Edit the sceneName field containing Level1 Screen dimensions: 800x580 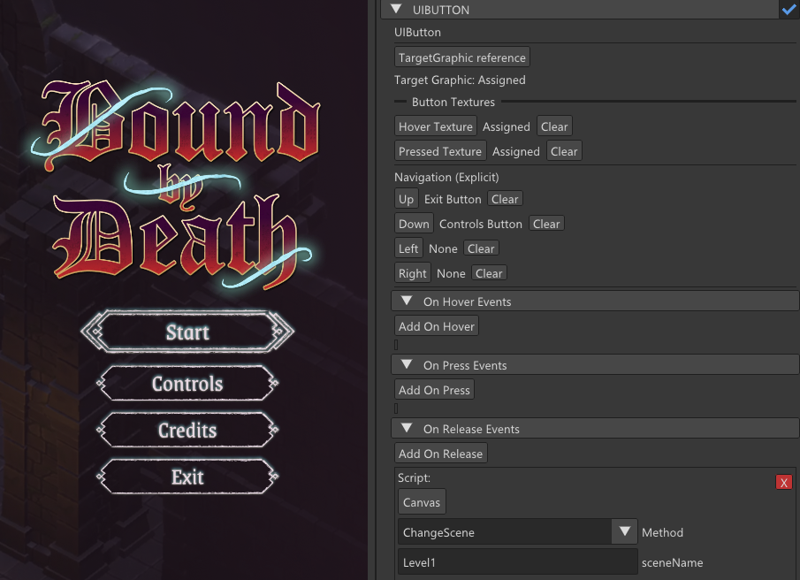point(517,562)
